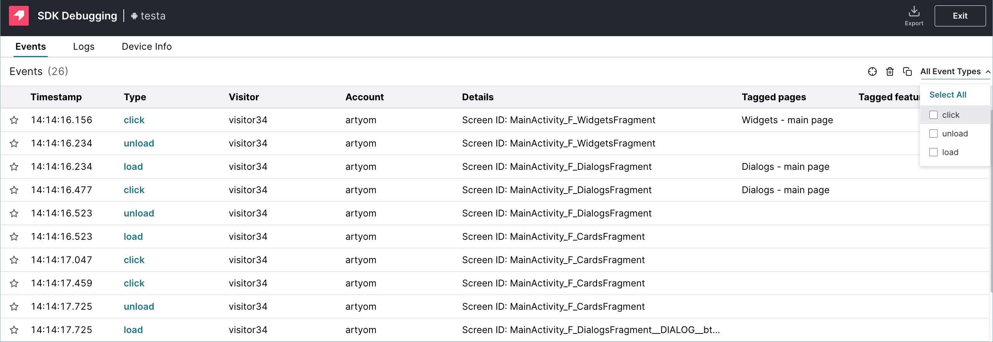Click 'Widgets - main page' tagged page
This screenshot has width=993, height=342.
tap(787, 120)
